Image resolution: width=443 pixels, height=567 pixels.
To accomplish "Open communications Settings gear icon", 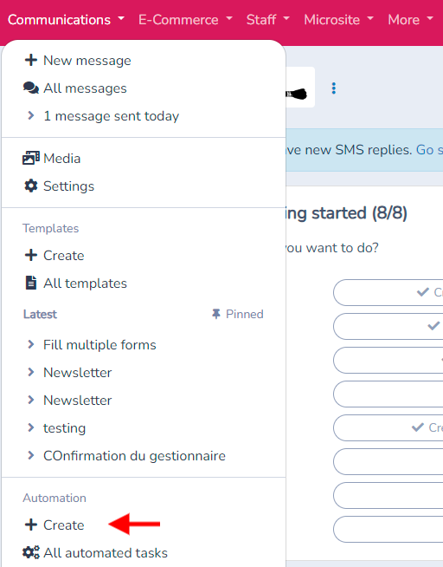I will pyautogui.click(x=31, y=186).
